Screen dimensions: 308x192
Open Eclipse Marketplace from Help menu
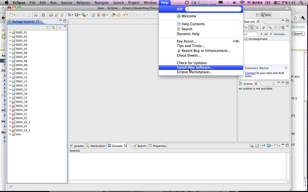tap(201, 72)
